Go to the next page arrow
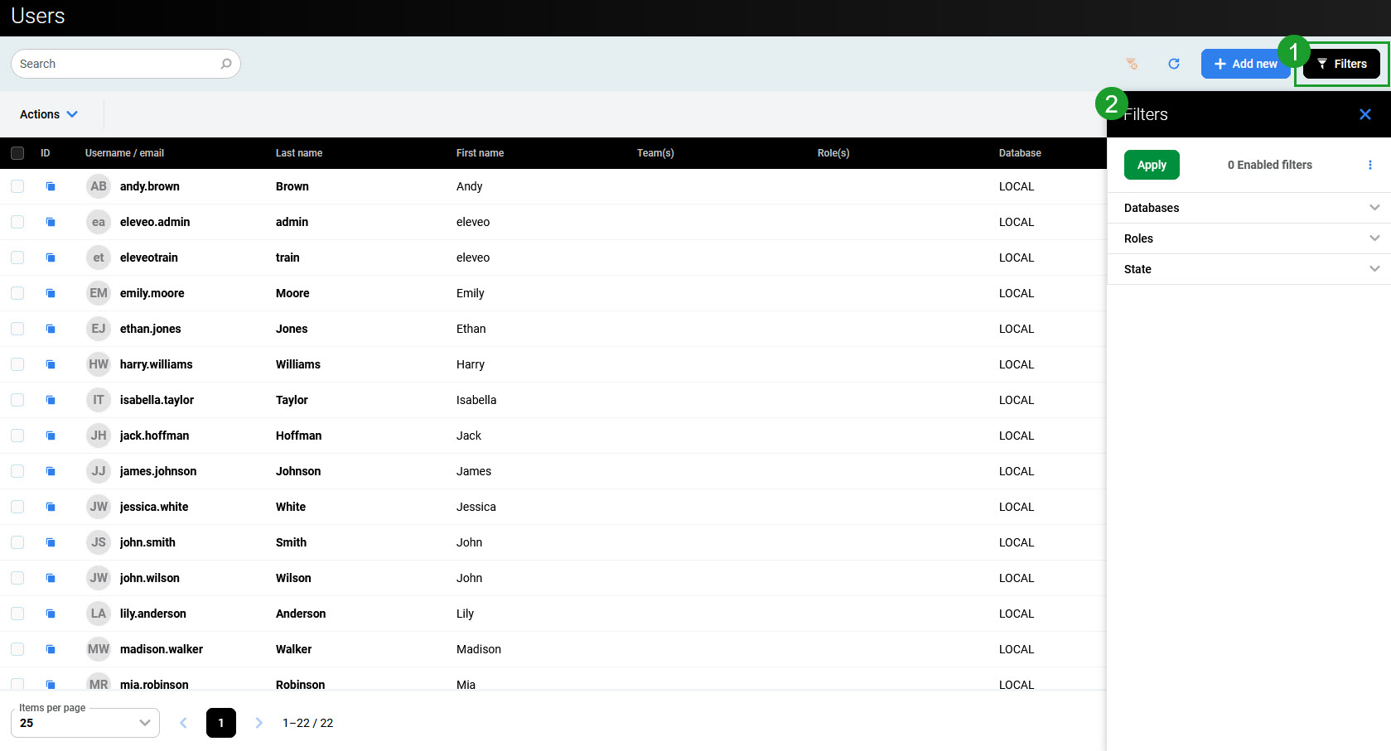Screen dimensions: 1391x751 tap(258, 723)
